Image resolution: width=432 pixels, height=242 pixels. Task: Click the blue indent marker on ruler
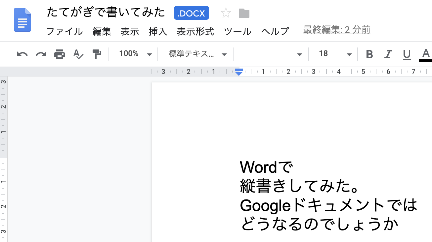point(239,72)
